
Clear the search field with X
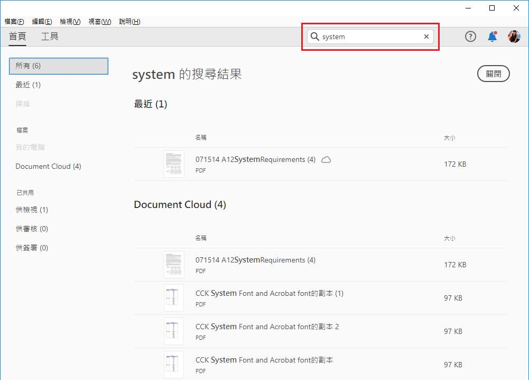click(x=426, y=37)
